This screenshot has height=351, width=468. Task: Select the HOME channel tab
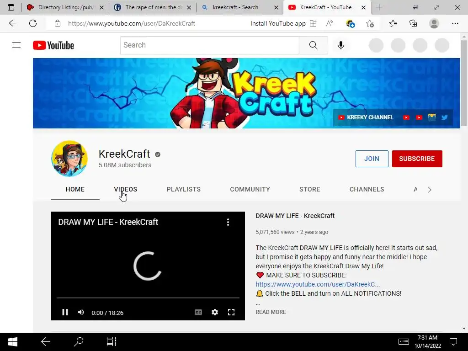[75, 189]
